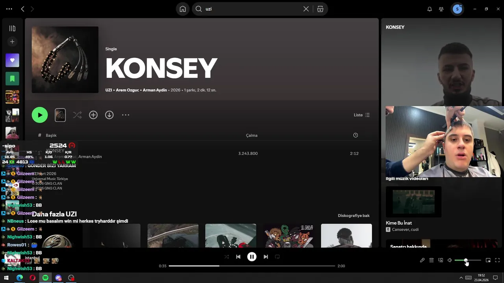The width and height of the screenshot is (504, 283).
Task: Click the duration clock column icon
Action: (356, 135)
